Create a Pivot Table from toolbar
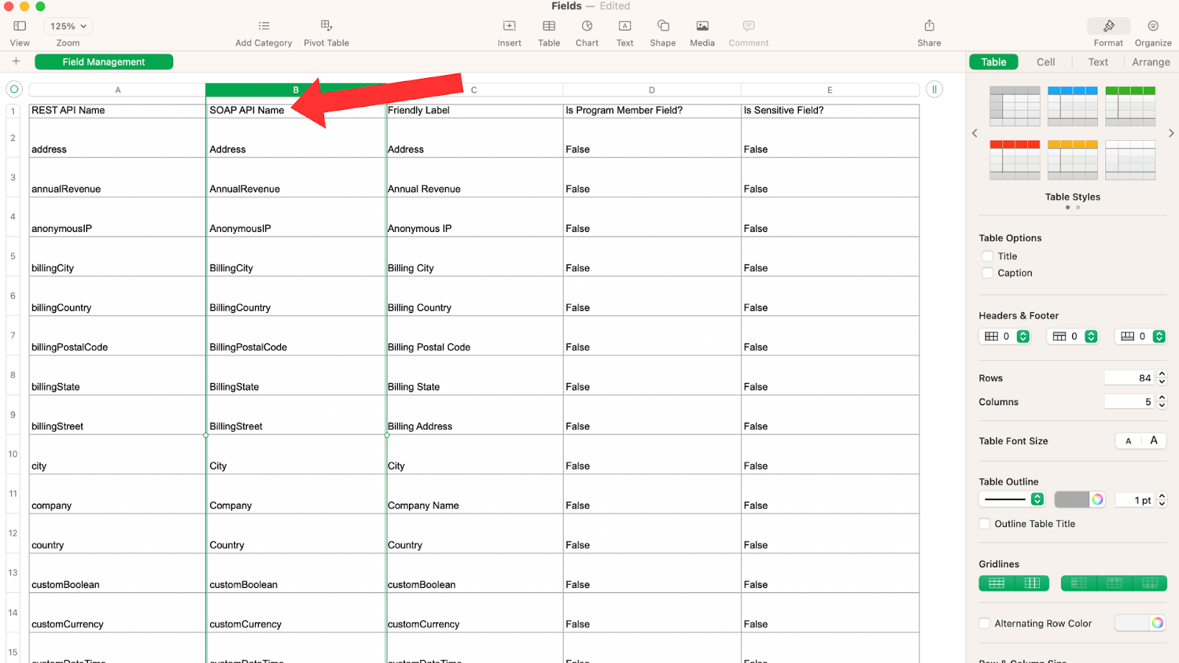This screenshot has height=663, width=1179. click(326, 27)
